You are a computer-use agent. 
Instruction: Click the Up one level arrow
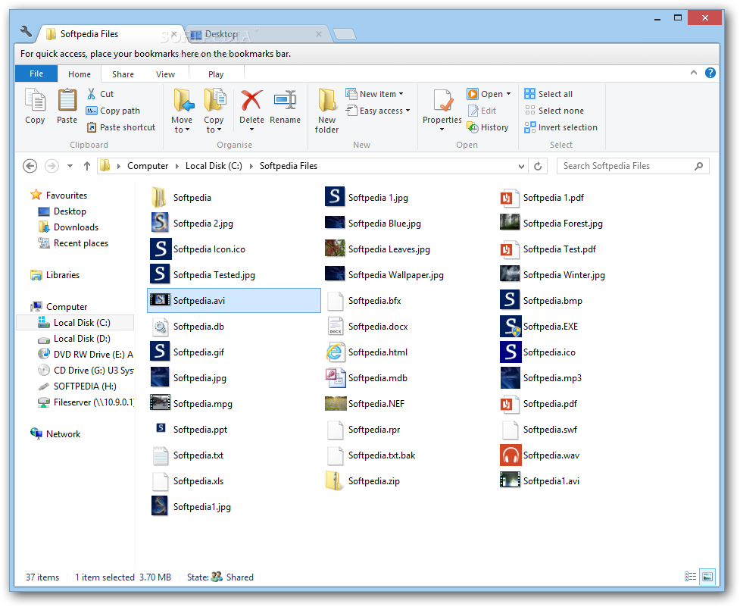[x=87, y=166]
